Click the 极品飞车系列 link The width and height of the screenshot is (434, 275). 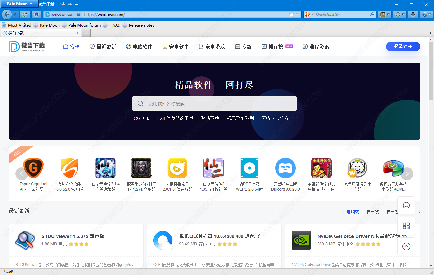pyautogui.click(x=240, y=118)
